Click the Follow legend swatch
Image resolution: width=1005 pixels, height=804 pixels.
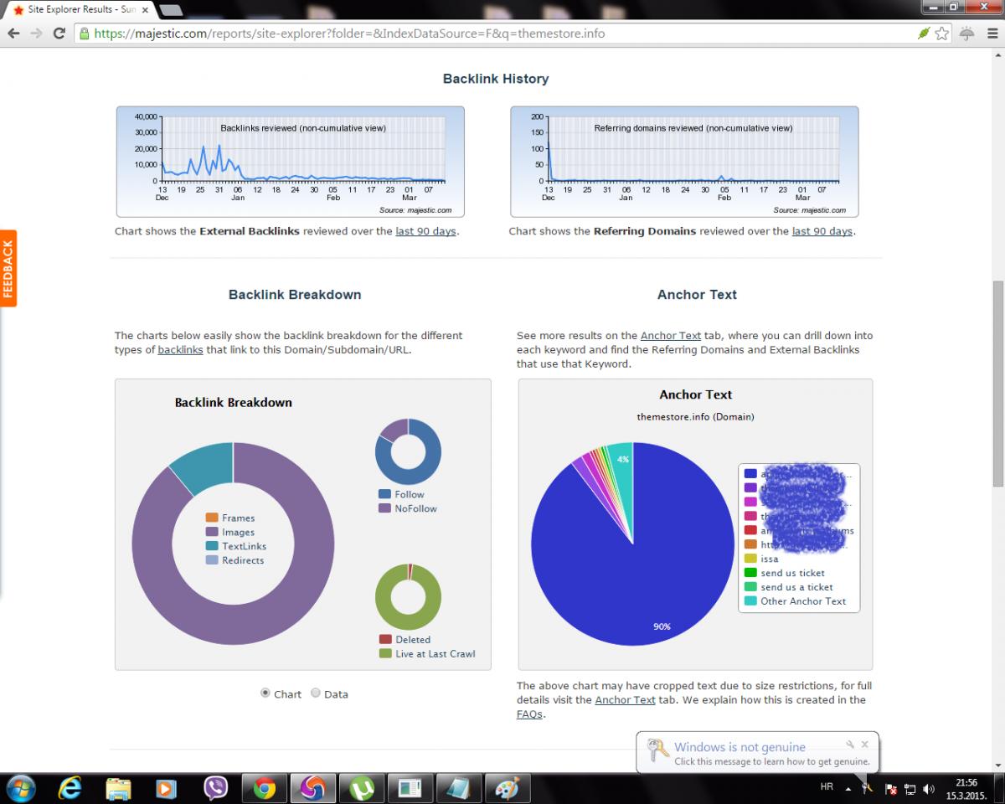384,494
